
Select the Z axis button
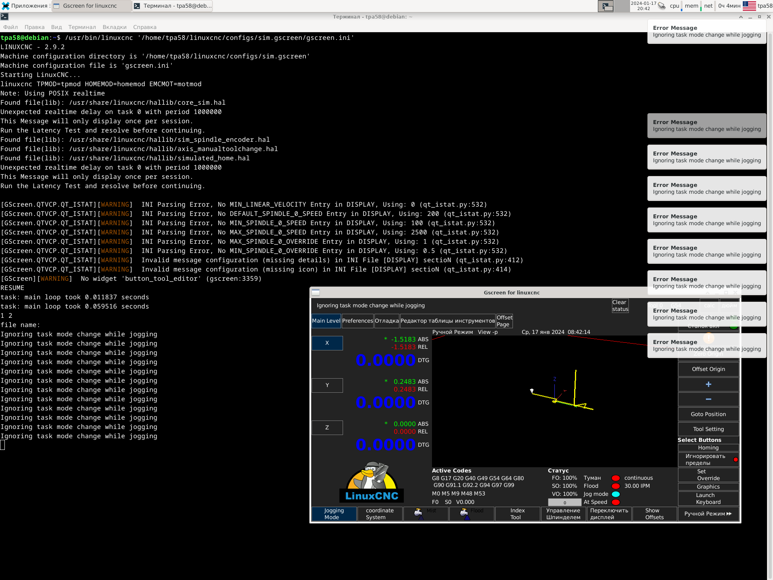pyautogui.click(x=327, y=428)
